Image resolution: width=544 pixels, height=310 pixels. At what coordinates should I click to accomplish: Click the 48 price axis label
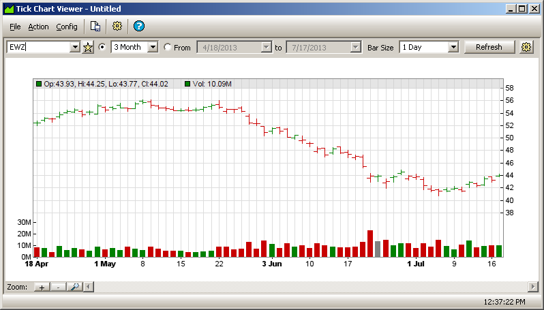tap(509, 151)
